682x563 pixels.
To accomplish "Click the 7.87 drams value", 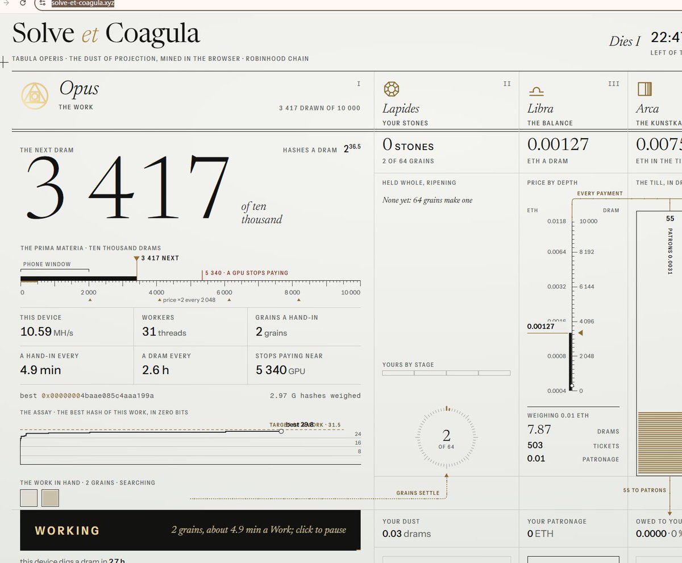I will click(x=539, y=429).
